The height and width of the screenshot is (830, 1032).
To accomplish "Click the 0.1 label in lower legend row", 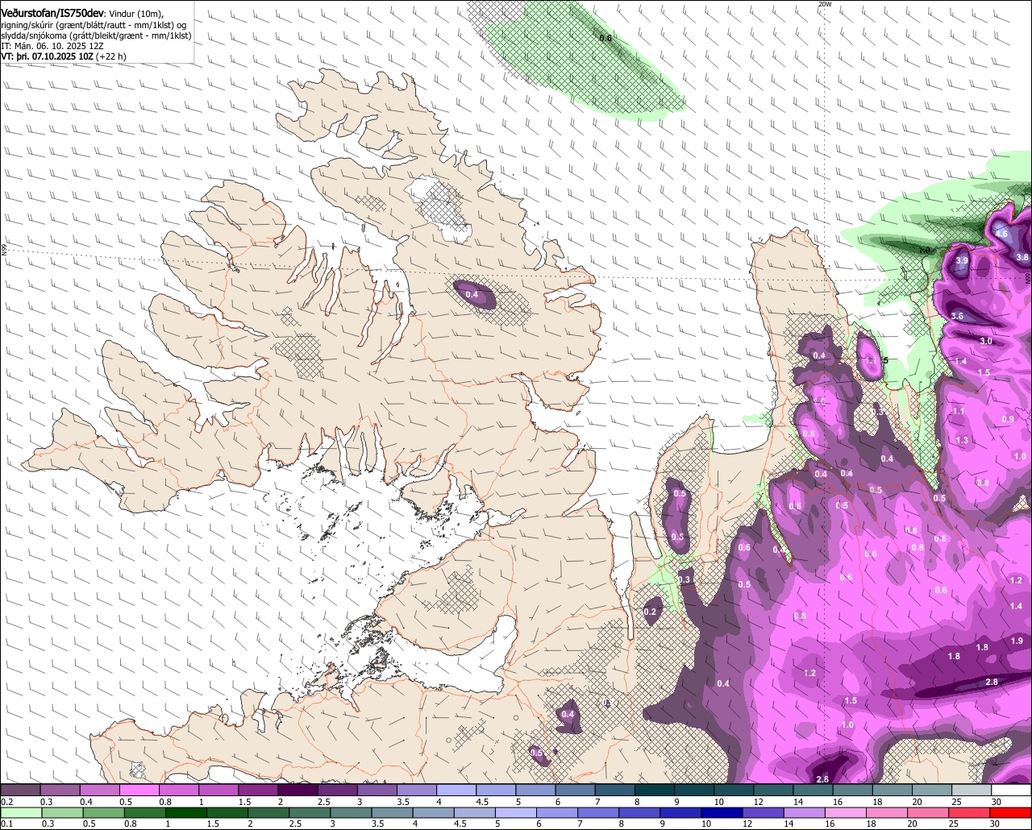I will (x=7, y=824).
